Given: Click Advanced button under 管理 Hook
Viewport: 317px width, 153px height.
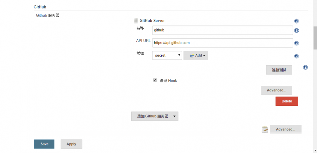Looking at the screenshot, I should pos(276,90).
